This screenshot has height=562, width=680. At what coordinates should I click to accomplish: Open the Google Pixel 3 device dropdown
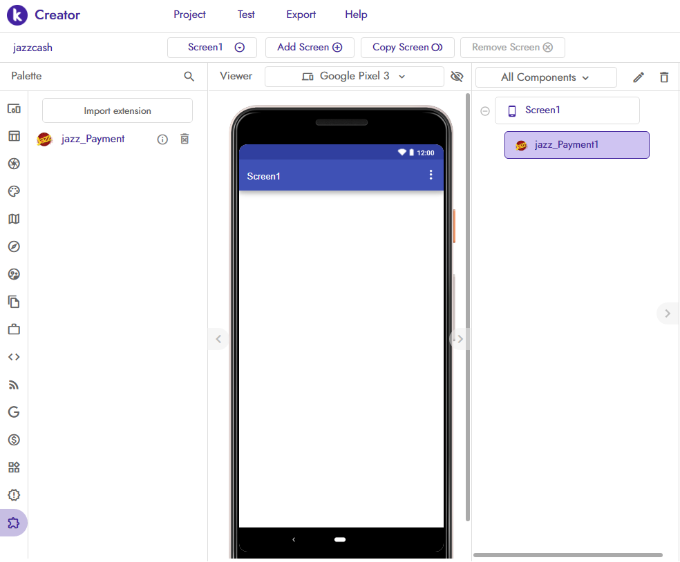click(354, 76)
